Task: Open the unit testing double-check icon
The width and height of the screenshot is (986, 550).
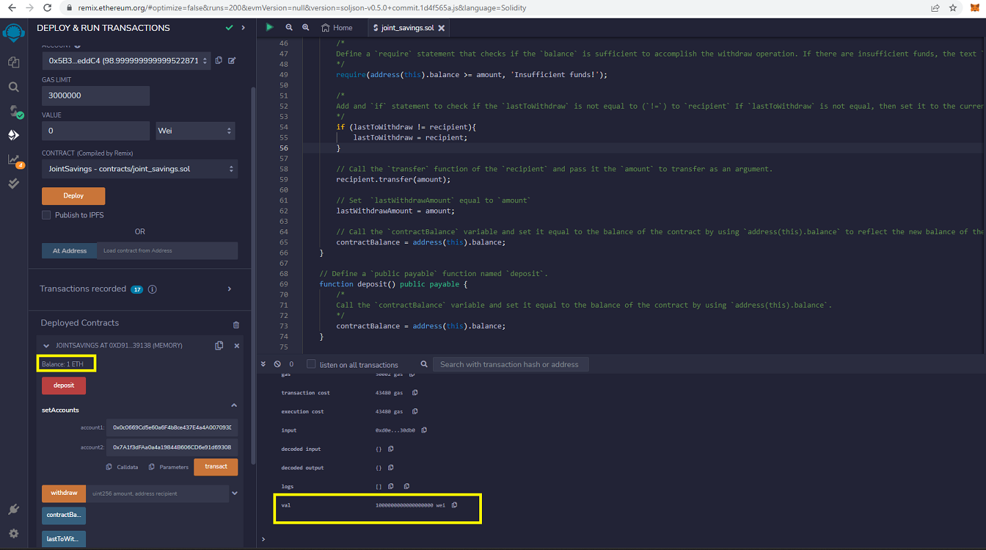Action: pyautogui.click(x=13, y=184)
